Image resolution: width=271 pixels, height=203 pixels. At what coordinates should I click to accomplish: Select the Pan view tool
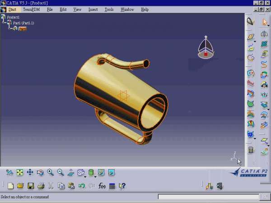click(x=30, y=172)
